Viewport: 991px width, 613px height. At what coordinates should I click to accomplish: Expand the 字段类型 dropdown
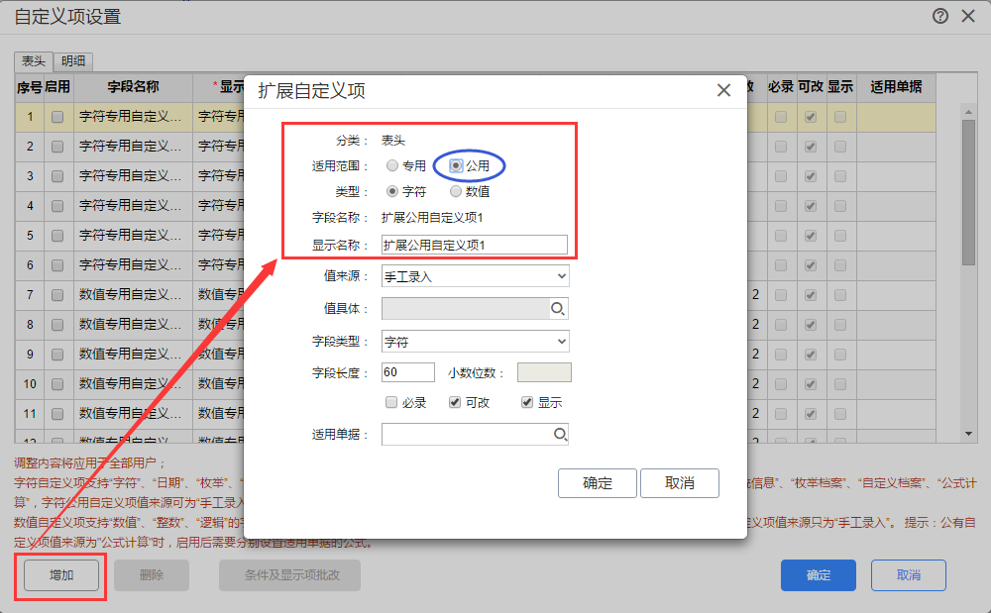pos(475,342)
